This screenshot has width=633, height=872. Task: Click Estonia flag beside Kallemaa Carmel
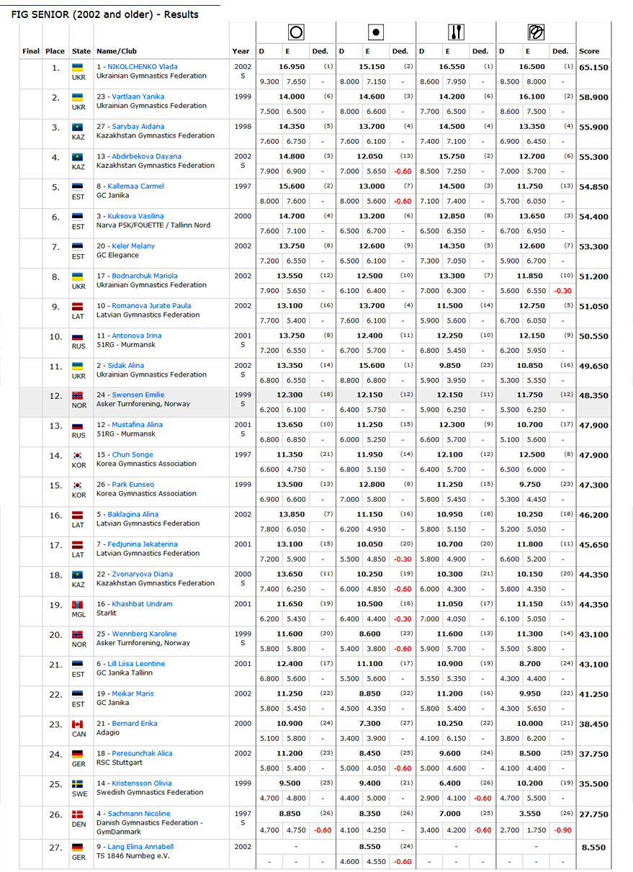(x=77, y=186)
